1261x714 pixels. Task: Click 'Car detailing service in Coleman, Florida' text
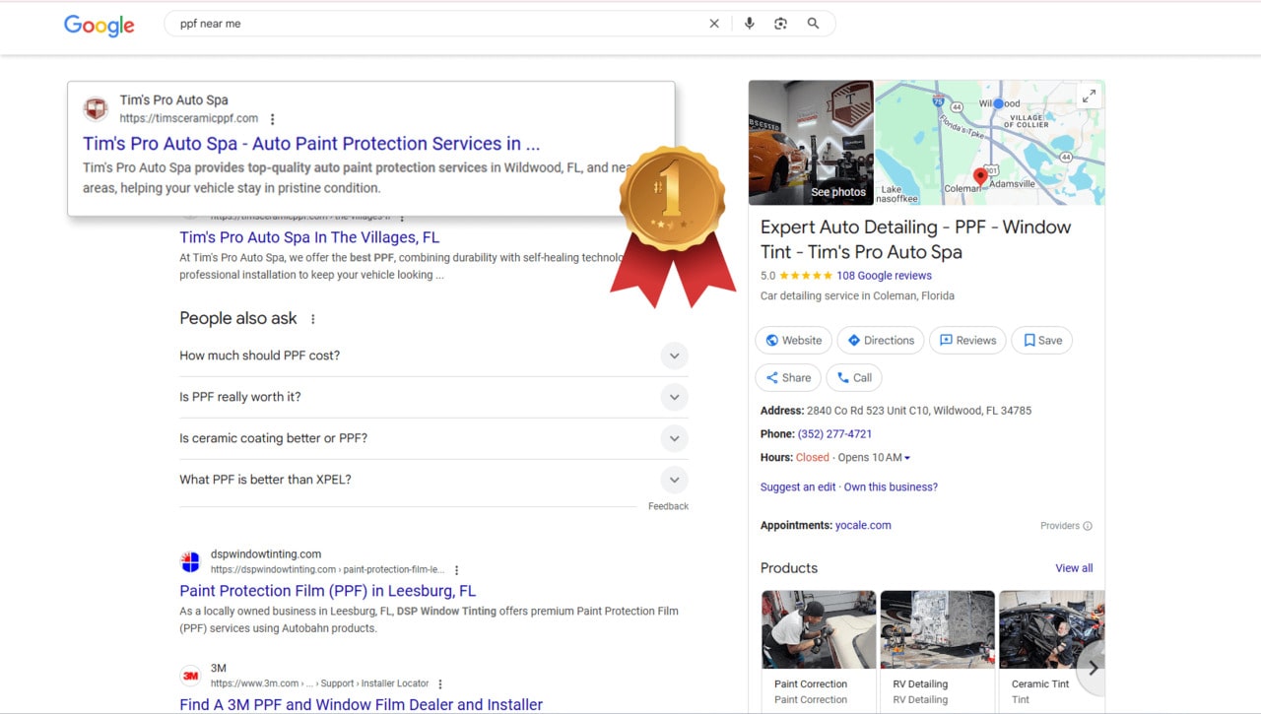tap(857, 295)
